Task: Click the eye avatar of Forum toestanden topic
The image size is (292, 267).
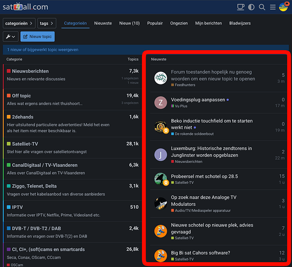Action: click(x=161, y=78)
